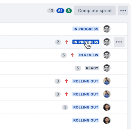Screen dimensions: 139x129
Task: Click the blue 61 in-progress points badge
Action: pyautogui.click(x=60, y=11)
